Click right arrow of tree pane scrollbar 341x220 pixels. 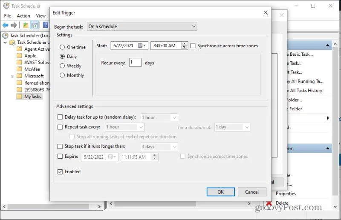99,206
